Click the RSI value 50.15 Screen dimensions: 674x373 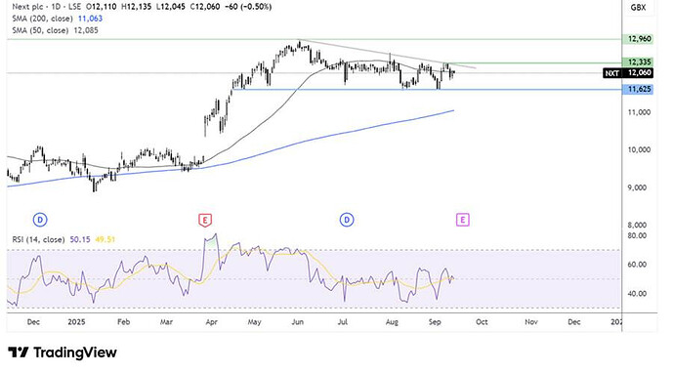pos(80,240)
